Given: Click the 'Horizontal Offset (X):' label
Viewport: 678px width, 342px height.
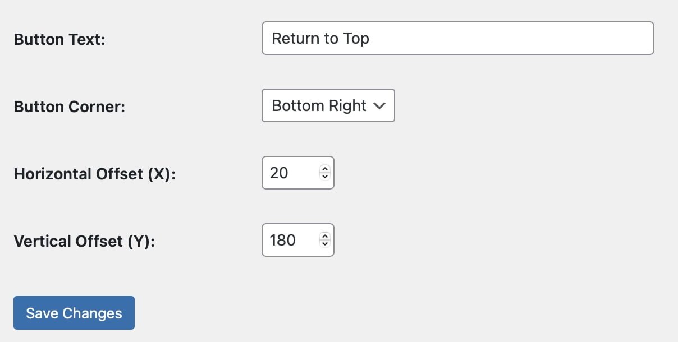Looking at the screenshot, I should (x=95, y=174).
